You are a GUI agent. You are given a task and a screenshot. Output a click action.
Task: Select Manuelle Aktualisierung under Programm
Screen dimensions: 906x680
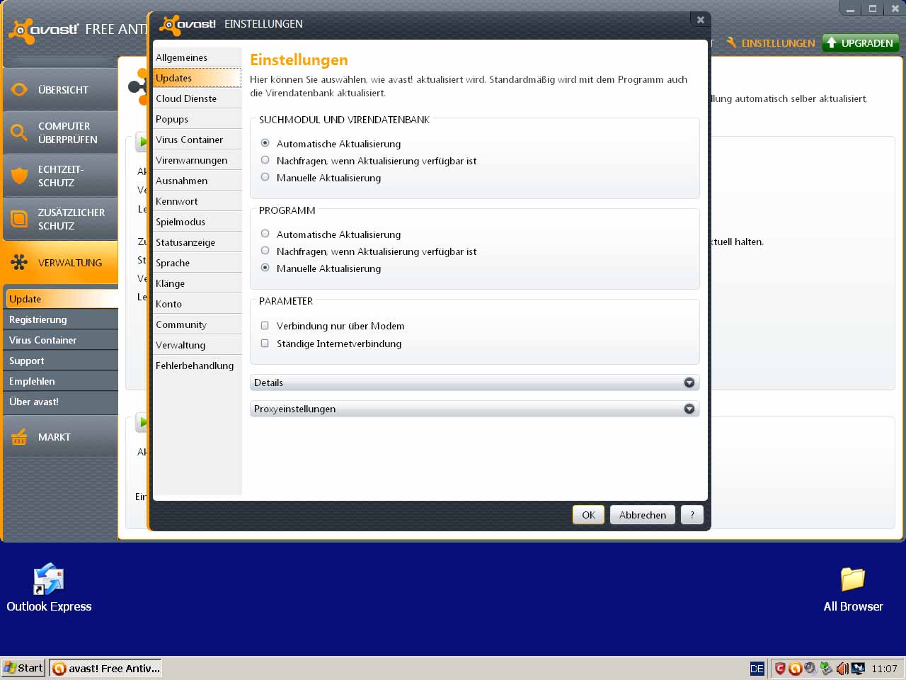point(265,268)
